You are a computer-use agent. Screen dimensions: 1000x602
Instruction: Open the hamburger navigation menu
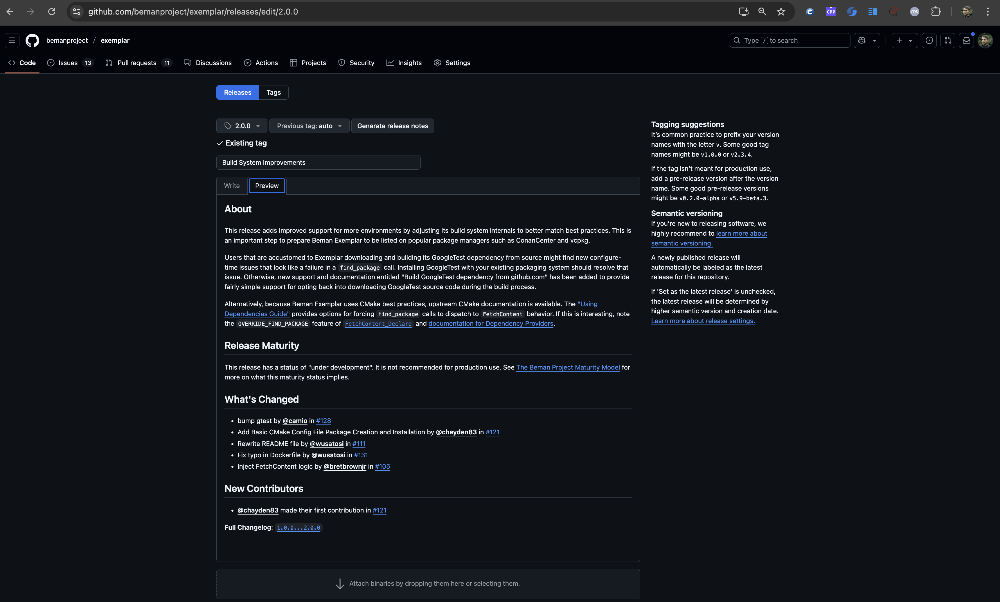pos(12,41)
